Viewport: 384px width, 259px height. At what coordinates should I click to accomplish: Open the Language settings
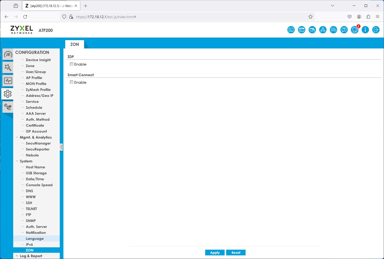point(35,239)
